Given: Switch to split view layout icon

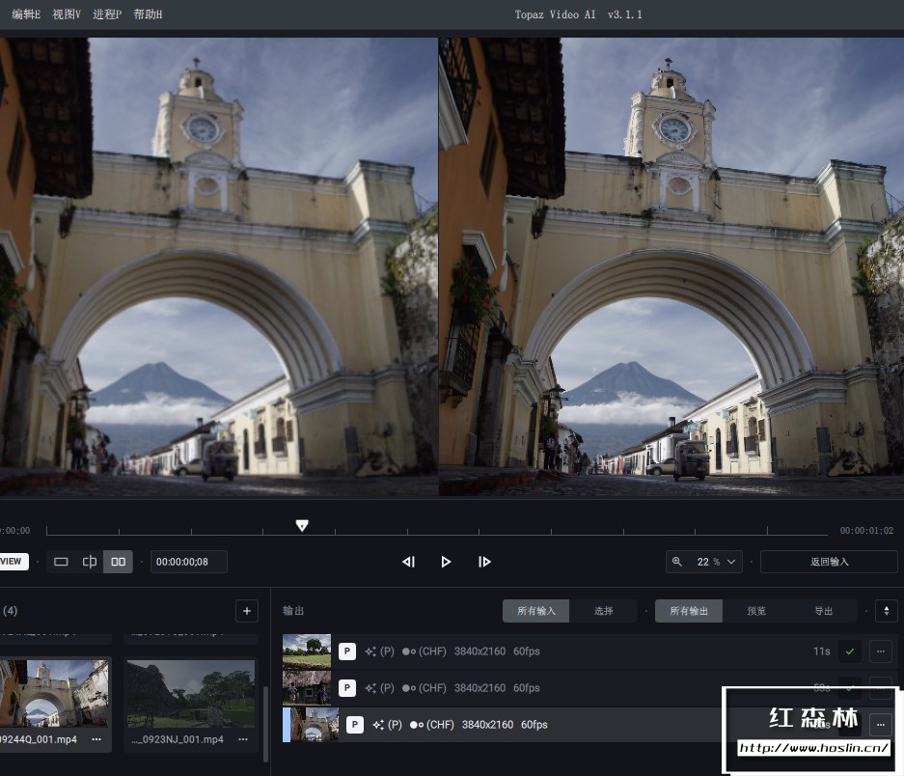Looking at the screenshot, I should (90, 562).
